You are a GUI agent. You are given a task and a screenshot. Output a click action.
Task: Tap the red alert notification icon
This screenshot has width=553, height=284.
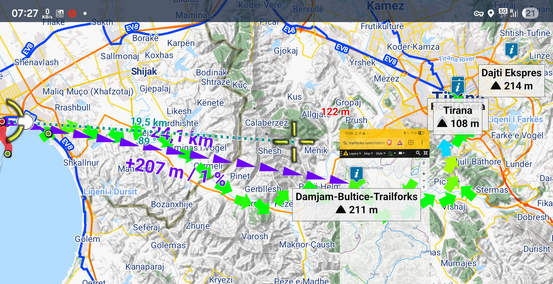[72, 13]
